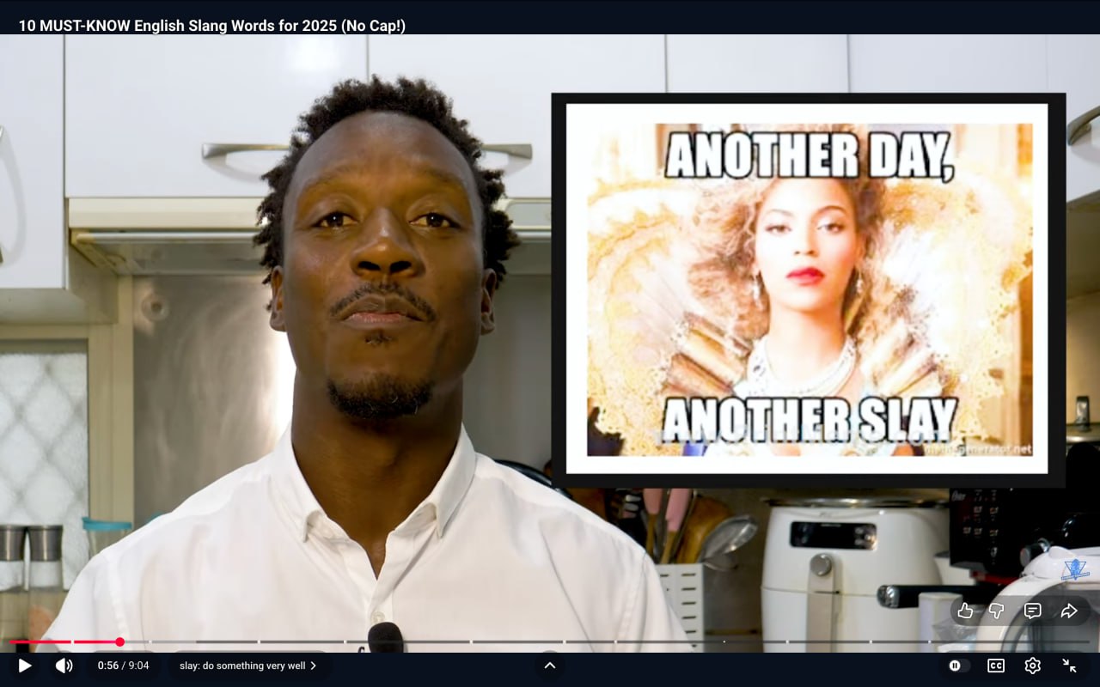This screenshot has width=1100, height=687.
Task: Like this video with thumbs up
Action: [965, 611]
